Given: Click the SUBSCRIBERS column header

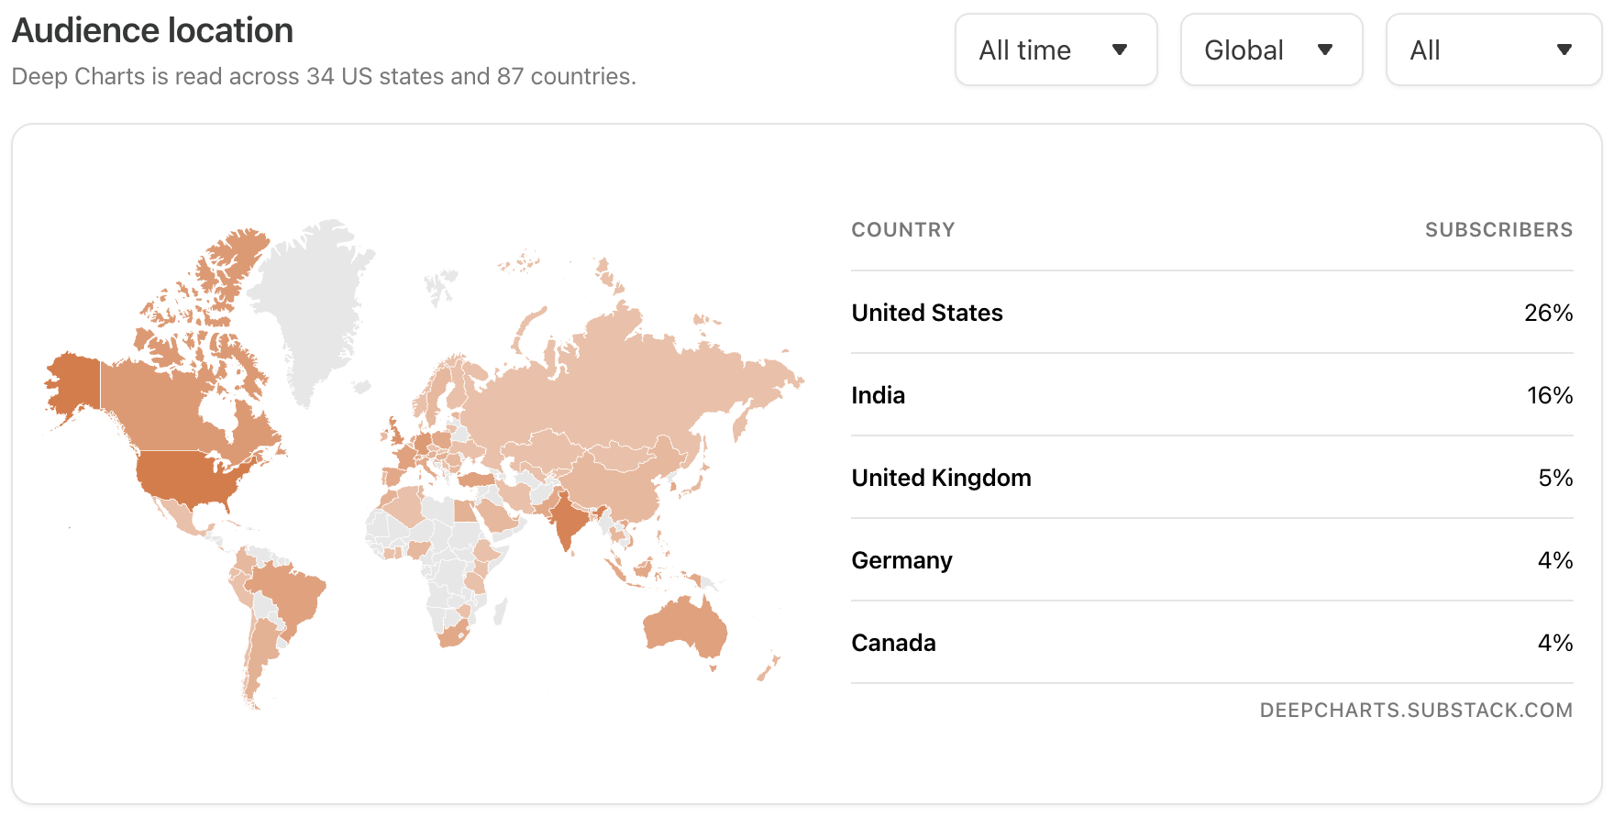Looking at the screenshot, I should point(1499,230).
